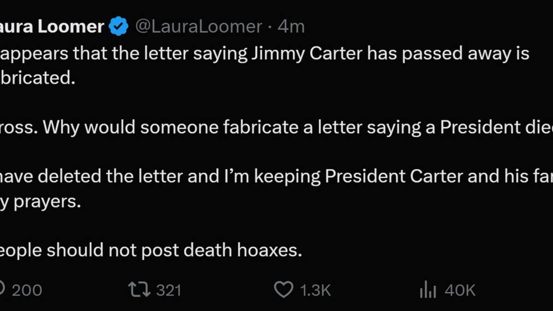Image resolution: width=553 pixels, height=311 pixels.
Task: Click the view analytics bar chart icon
Action: (x=428, y=290)
